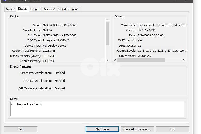Click inside the Notes text box
This screenshot has height=134, width=201.
tap(97, 109)
